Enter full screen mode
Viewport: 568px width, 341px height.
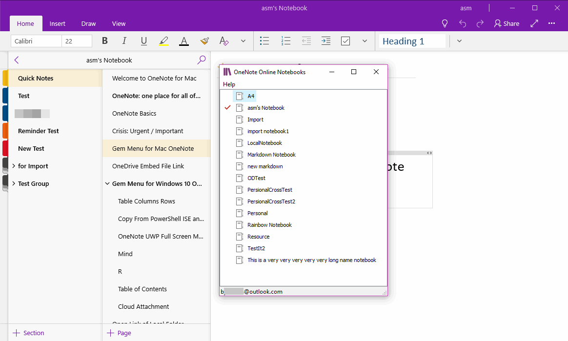(x=534, y=23)
